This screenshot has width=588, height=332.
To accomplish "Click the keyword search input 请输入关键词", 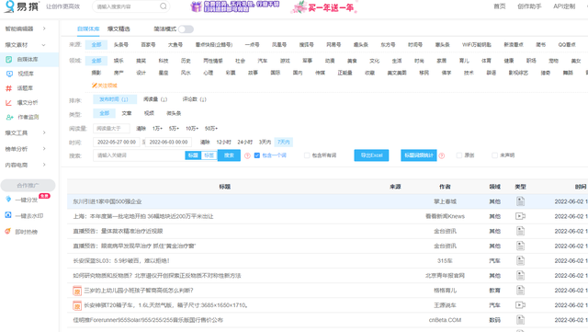I will pos(139,155).
